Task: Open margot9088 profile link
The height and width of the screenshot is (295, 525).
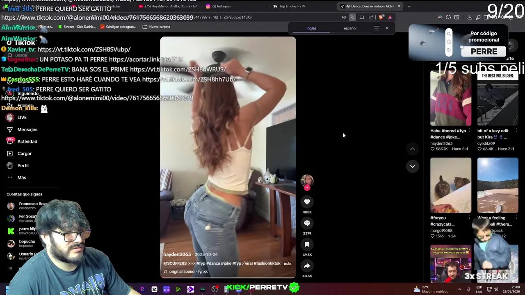Action: [441, 231]
